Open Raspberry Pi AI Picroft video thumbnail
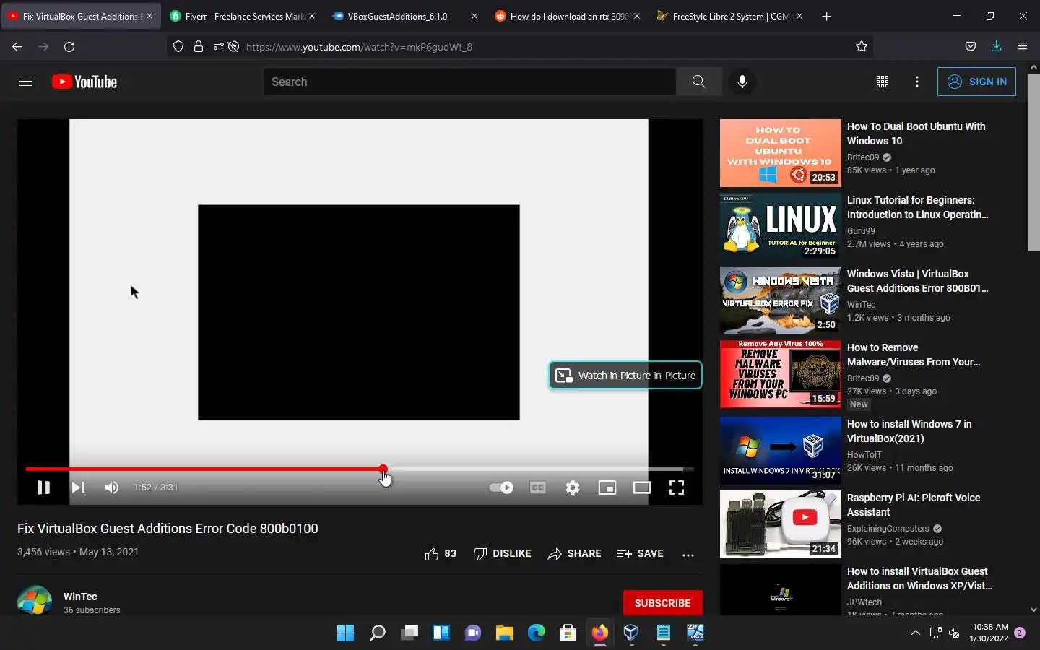 click(x=781, y=524)
